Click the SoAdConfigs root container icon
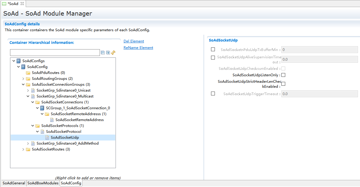The width and height of the screenshot is (360, 187). pos(19,61)
